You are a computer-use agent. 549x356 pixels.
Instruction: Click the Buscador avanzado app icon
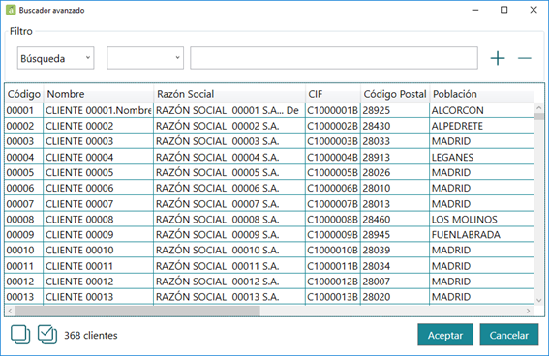pyautogui.click(x=11, y=10)
